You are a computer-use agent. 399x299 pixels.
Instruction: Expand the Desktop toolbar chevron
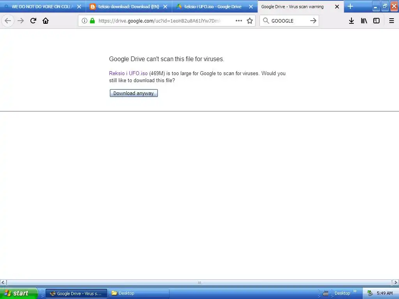tap(355, 291)
